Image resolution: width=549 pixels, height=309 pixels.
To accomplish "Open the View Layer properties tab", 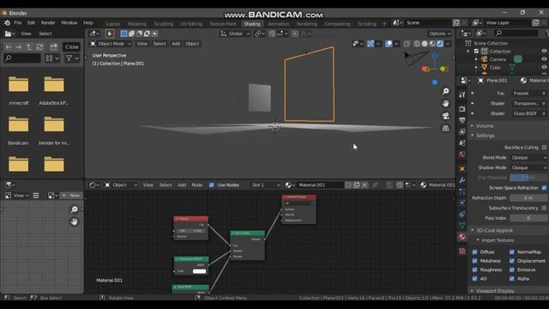I will [462, 131].
